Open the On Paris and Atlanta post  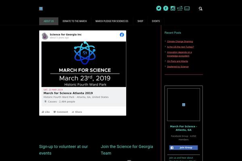pyautogui.click(x=177, y=61)
